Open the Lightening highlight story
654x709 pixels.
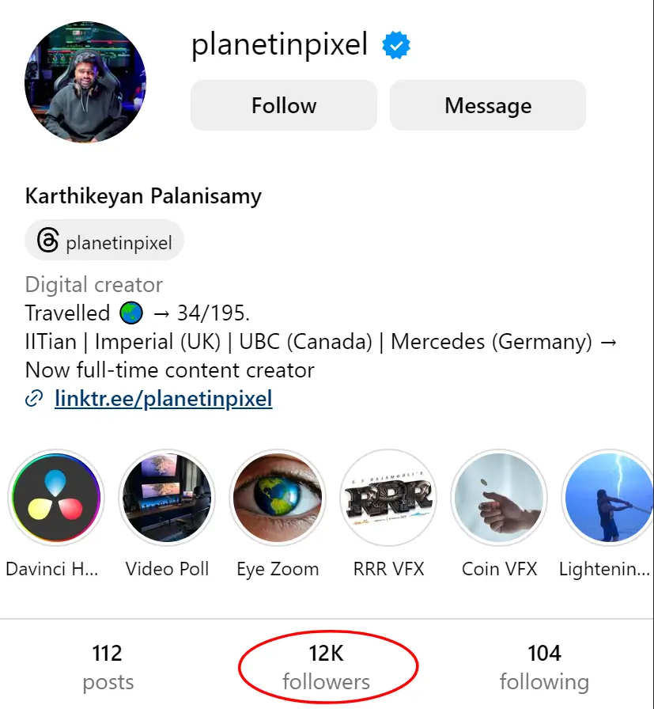[x=607, y=498]
